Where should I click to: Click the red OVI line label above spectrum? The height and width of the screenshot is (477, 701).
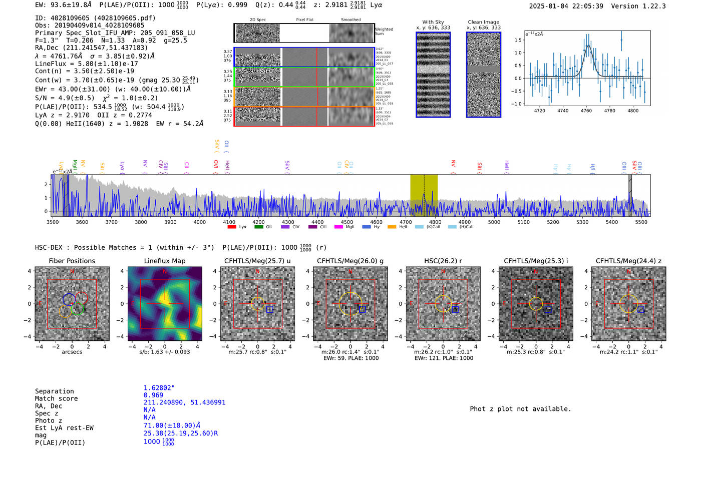(x=216, y=166)
